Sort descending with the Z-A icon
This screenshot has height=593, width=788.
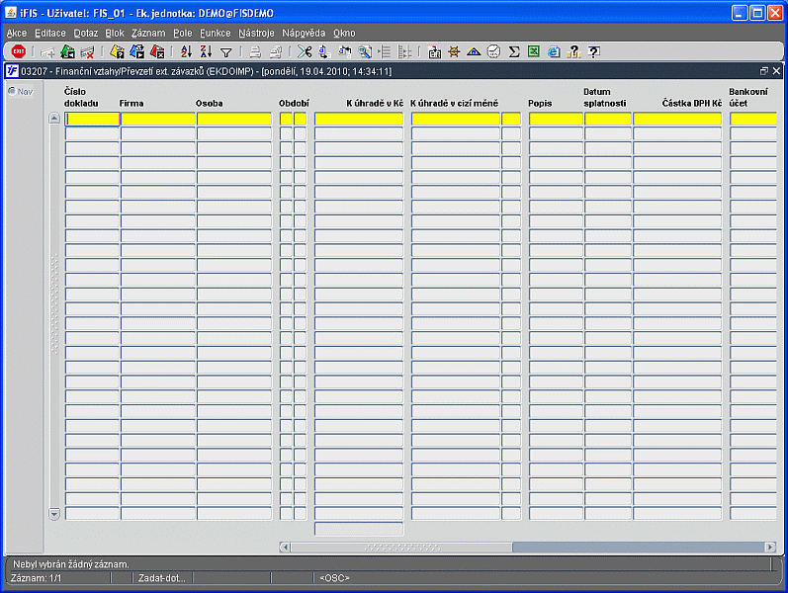206,51
